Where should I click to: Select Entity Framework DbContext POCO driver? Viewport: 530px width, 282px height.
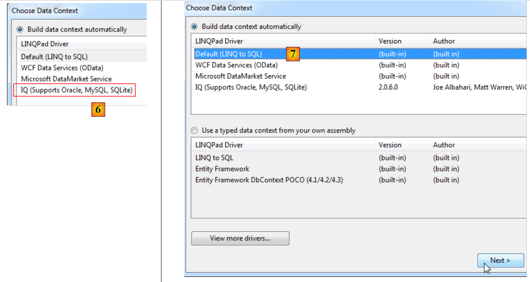269,180
